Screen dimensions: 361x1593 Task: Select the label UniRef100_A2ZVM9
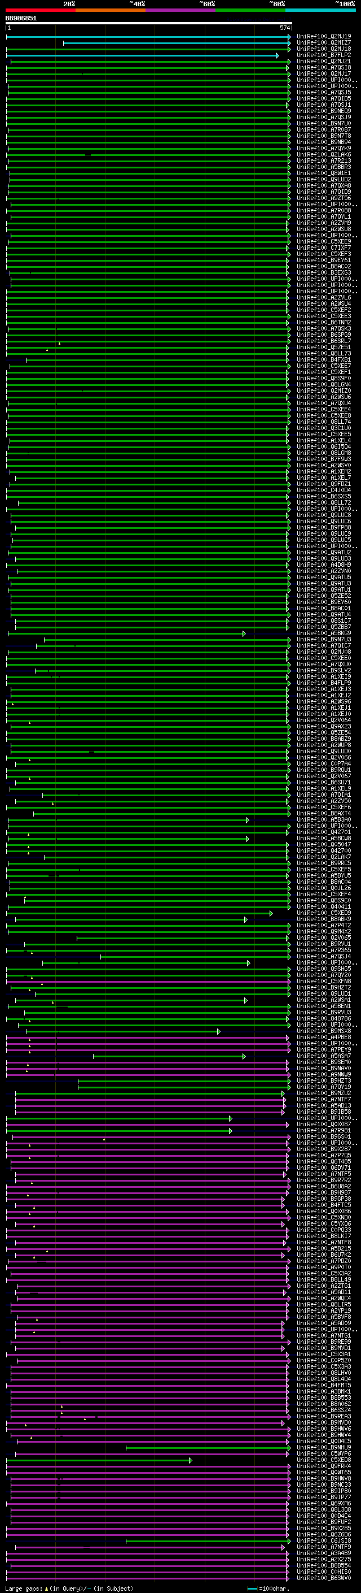tap(324, 223)
